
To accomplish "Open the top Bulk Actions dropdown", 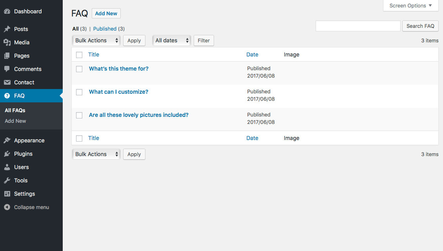I will 96,40.
